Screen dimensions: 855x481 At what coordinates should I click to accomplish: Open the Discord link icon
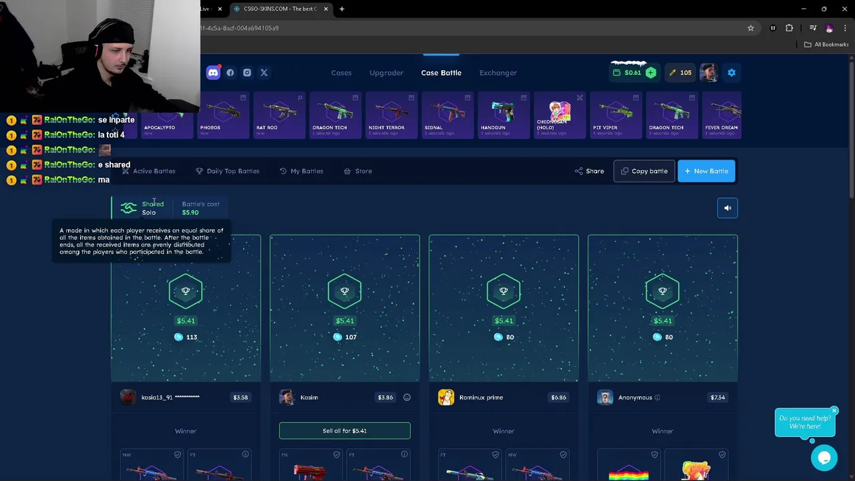coord(213,73)
